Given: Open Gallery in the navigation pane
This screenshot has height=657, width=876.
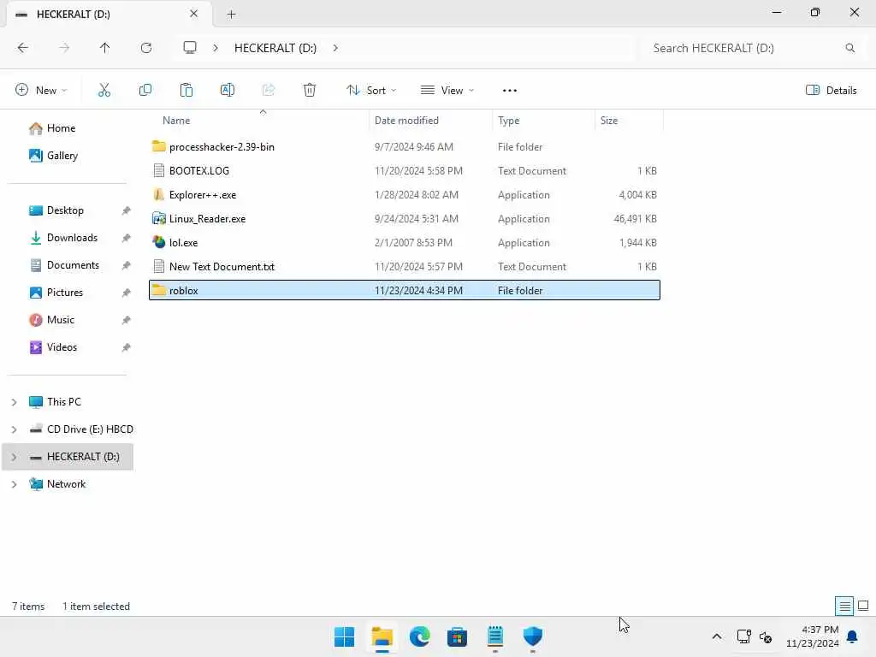Looking at the screenshot, I should point(62,156).
